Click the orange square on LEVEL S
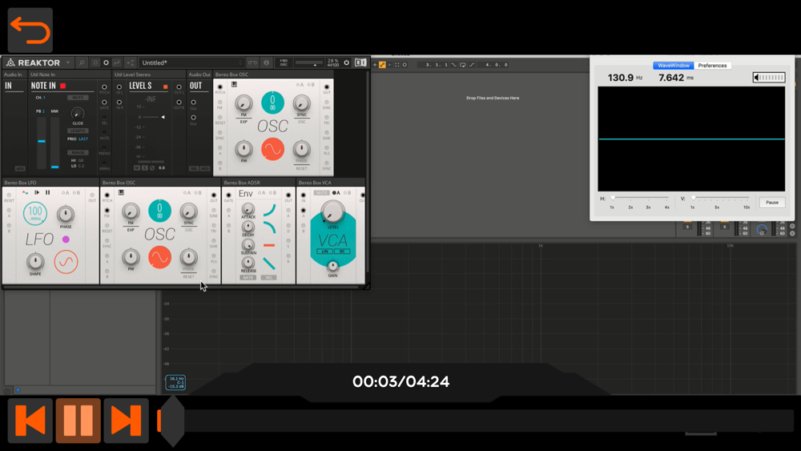The height and width of the screenshot is (451, 801). coord(165,87)
